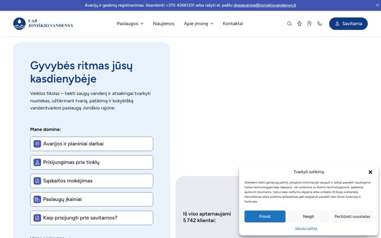Open the Slapukų politika link

[306, 228]
